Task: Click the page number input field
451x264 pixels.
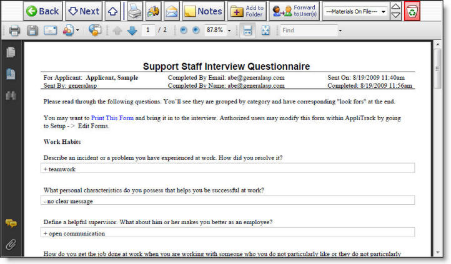Action: point(149,30)
